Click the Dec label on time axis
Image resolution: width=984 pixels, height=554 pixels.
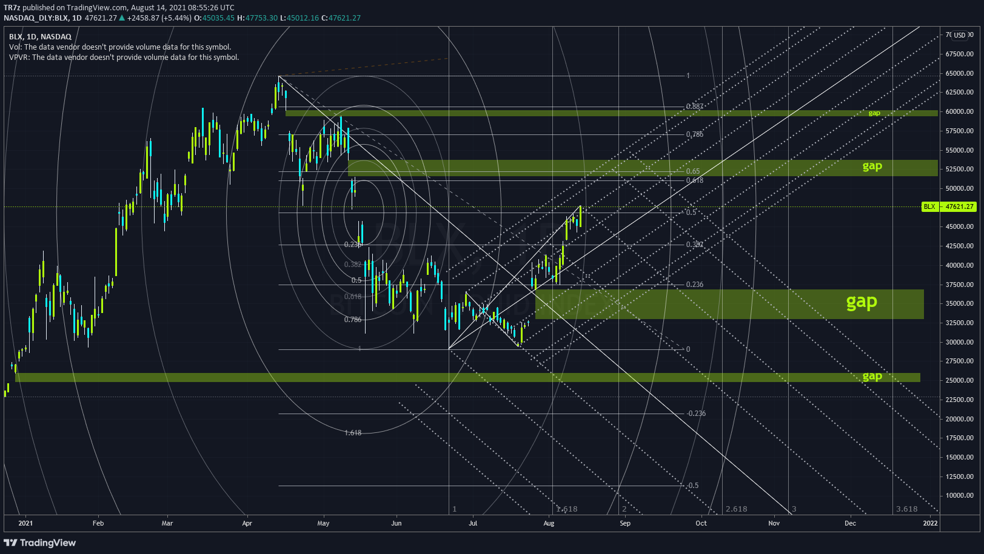[850, 524]
